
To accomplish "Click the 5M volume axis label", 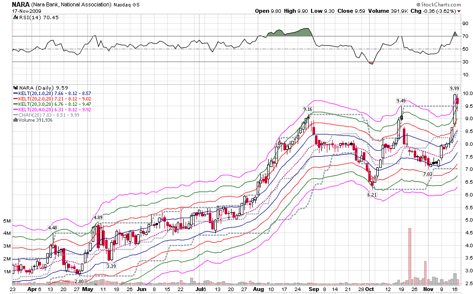I will click(7, 221).
